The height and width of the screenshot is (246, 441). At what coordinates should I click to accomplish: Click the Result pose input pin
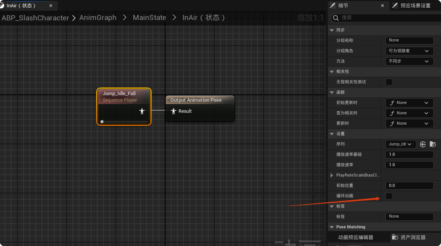[x=173, y=111]
